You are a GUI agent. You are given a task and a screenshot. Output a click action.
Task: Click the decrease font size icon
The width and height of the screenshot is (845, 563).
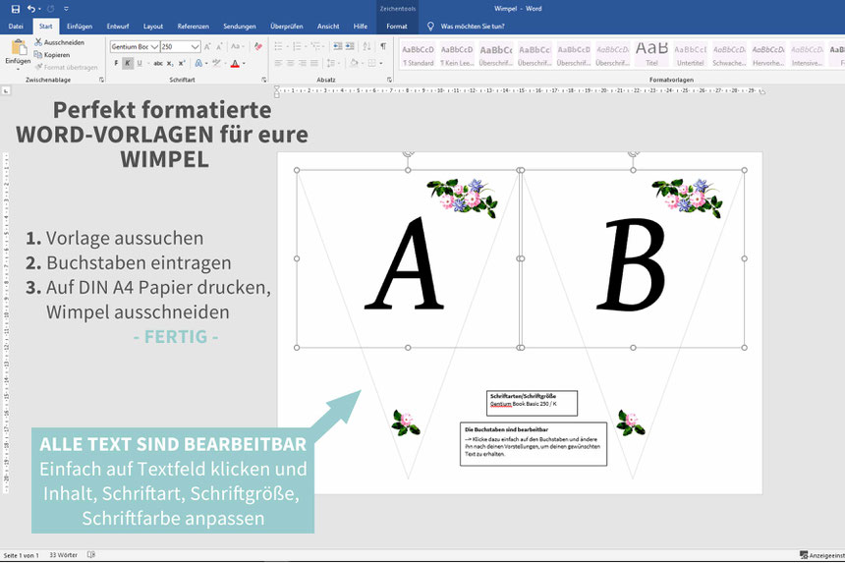click(x=219, y=47)
